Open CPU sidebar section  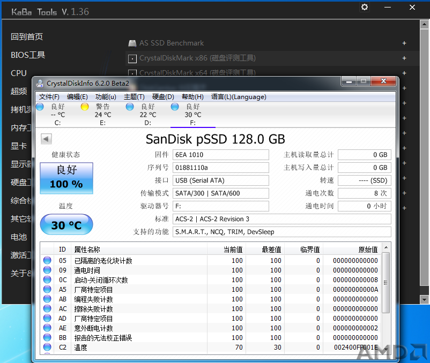tap(19, 73)
